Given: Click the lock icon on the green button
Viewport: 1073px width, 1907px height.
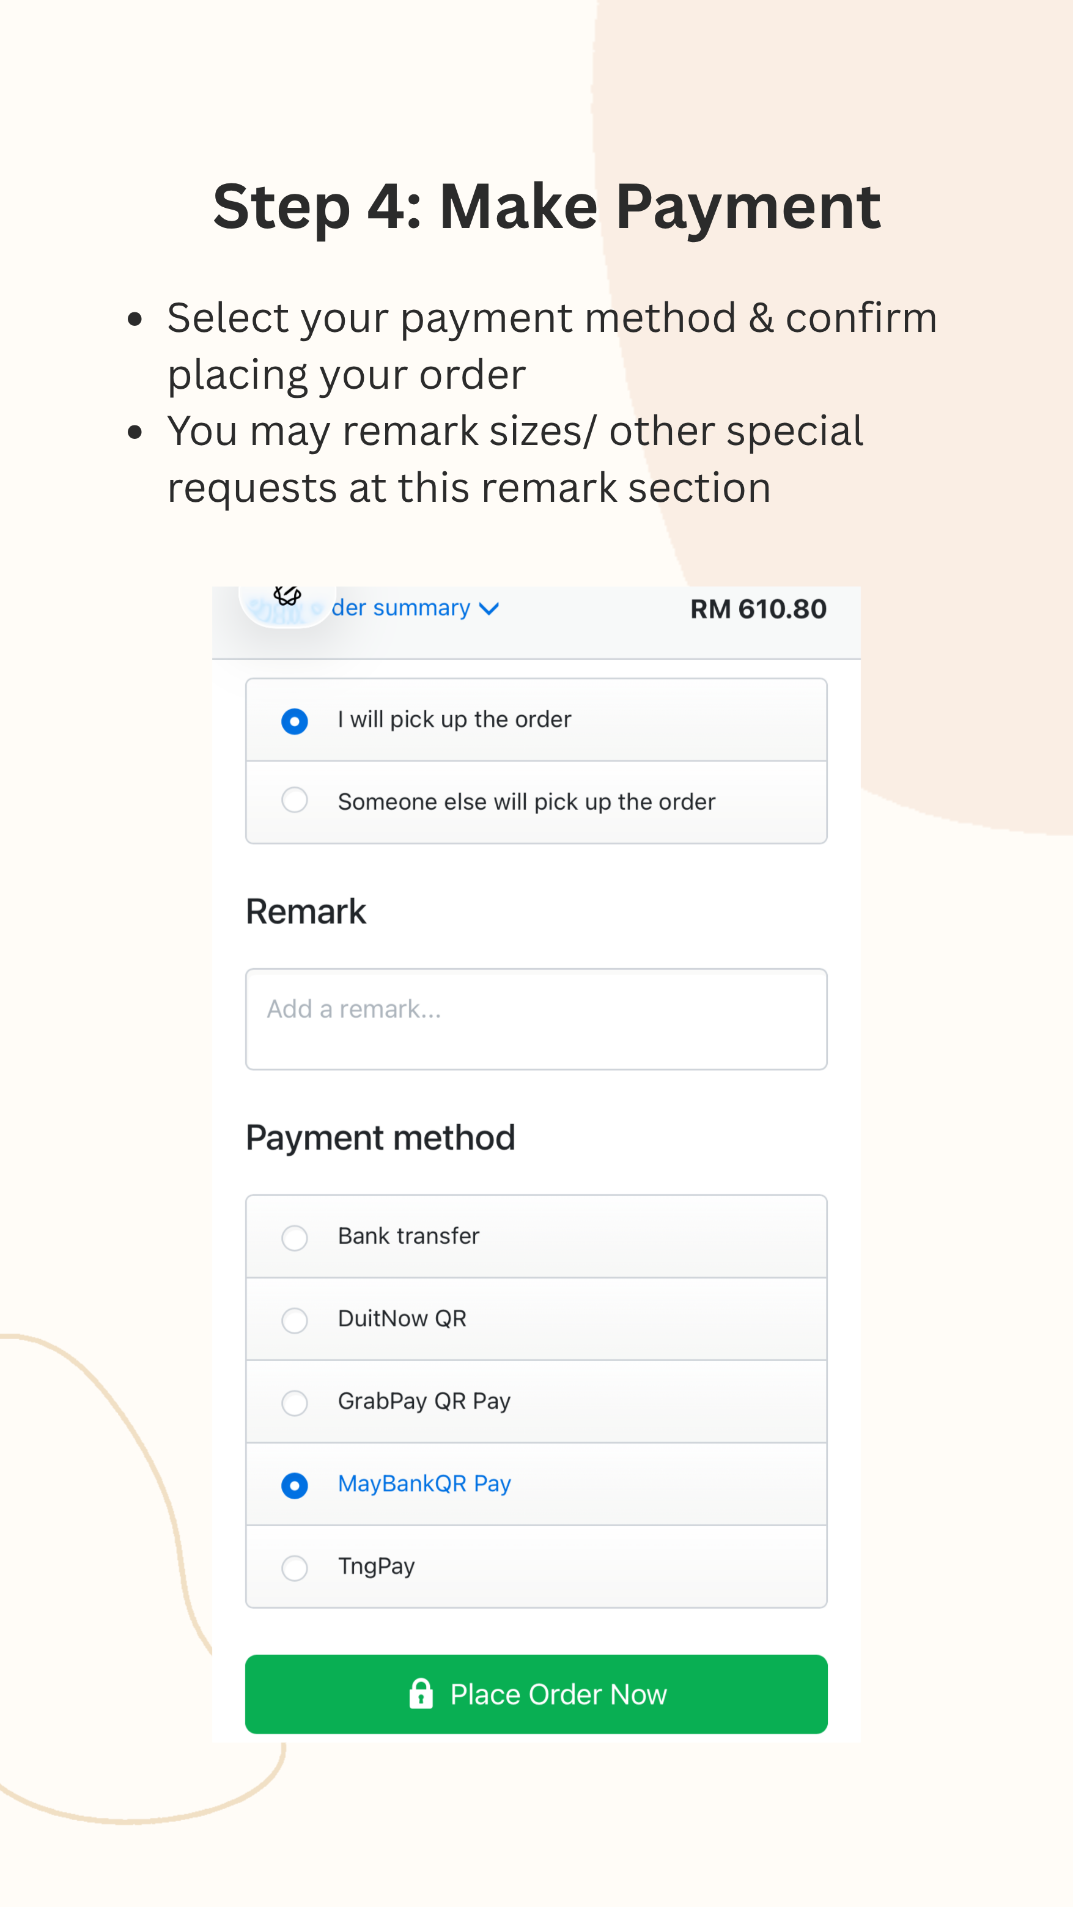Looking at the screenshot, I should (x=421, y=1694).
